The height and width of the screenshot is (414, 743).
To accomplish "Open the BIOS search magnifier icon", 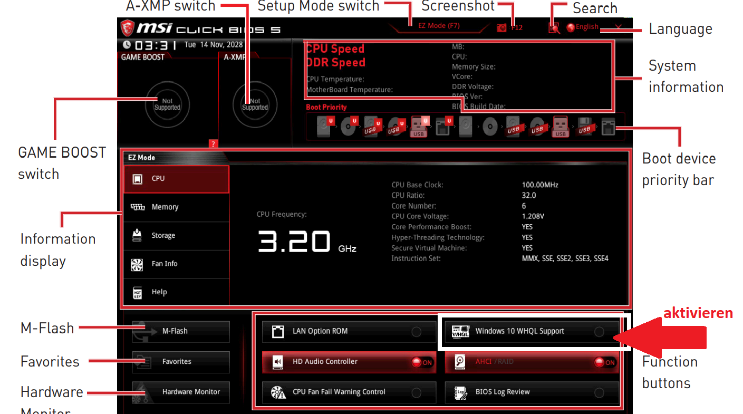I will pos(554,28).
